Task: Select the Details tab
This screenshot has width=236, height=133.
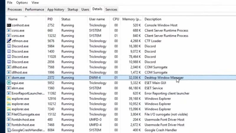Action: tap(97, 9)
